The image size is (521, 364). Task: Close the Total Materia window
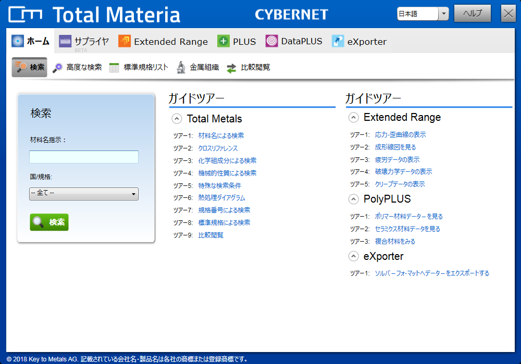click(508, 14)
